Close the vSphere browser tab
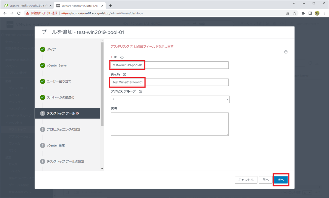Screen dimensions: 329x198 50,5
